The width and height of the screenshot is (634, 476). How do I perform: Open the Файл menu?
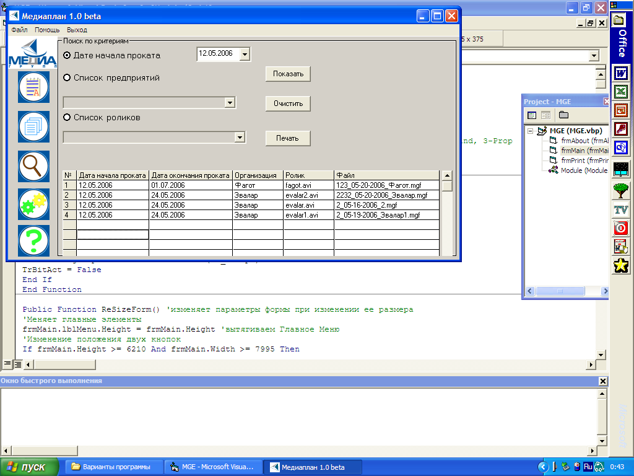coord(19,30)
